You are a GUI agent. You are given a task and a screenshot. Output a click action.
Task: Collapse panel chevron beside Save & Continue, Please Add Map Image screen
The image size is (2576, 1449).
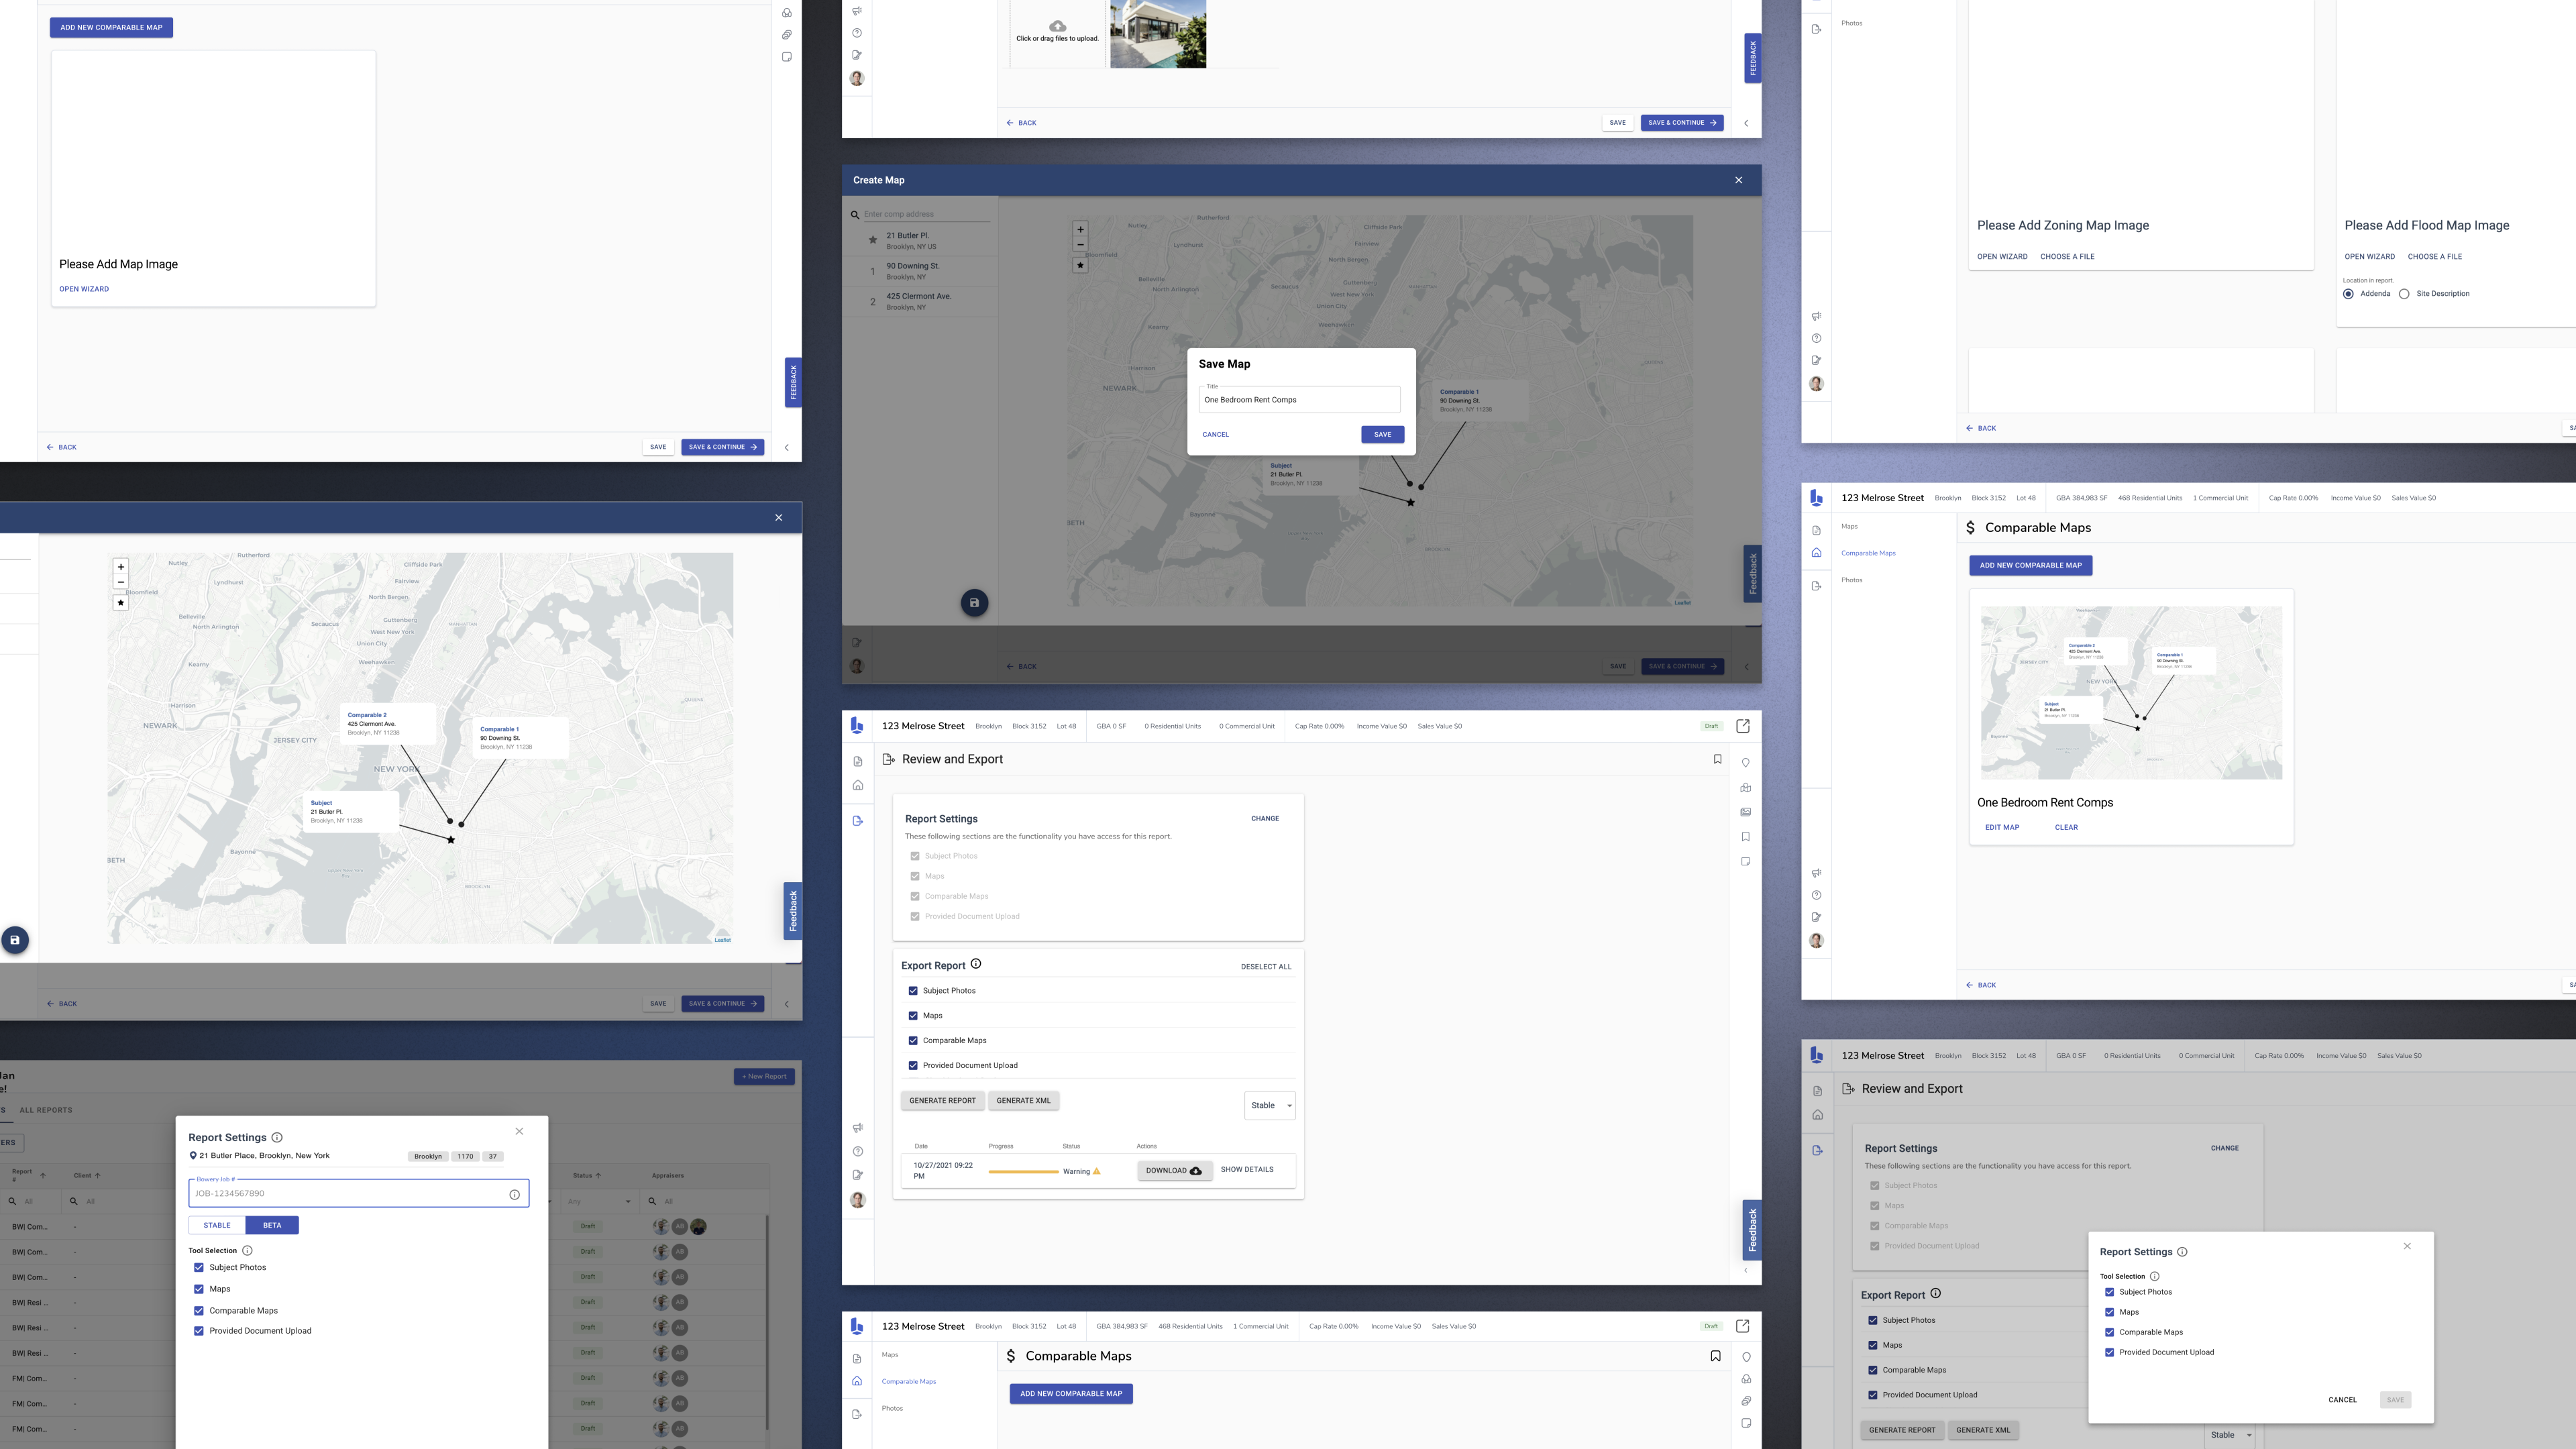[786, 447]
